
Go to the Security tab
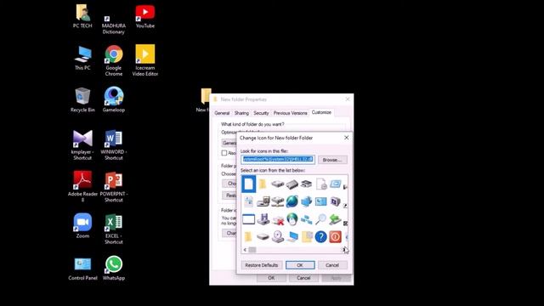pyautogui.click(x=261, y=113)
